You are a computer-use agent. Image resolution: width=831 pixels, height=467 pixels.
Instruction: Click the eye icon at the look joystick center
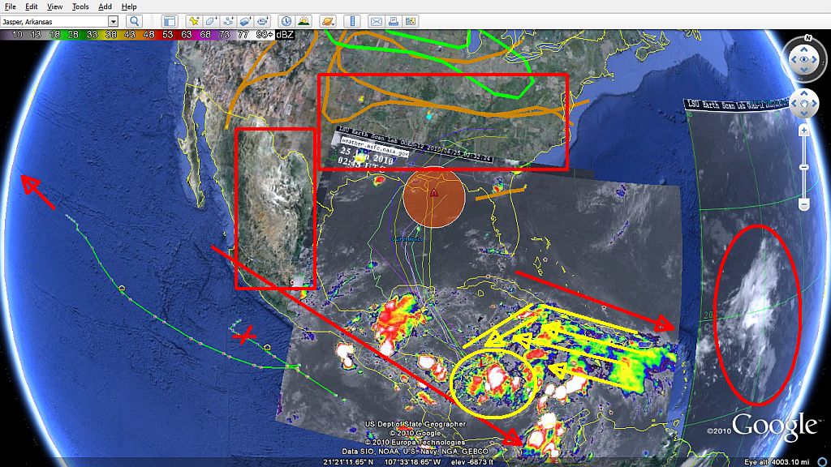coord(804,59)
